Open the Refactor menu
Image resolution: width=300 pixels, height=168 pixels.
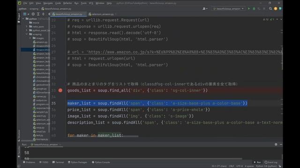tap(67, 3)
